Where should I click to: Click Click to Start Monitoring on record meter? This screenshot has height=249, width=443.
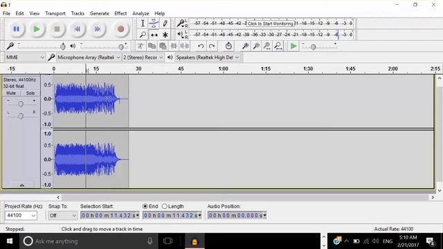pos(271,24)
